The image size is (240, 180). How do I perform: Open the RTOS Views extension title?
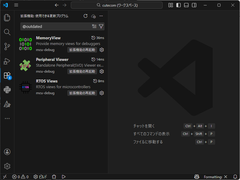[47, 81]
